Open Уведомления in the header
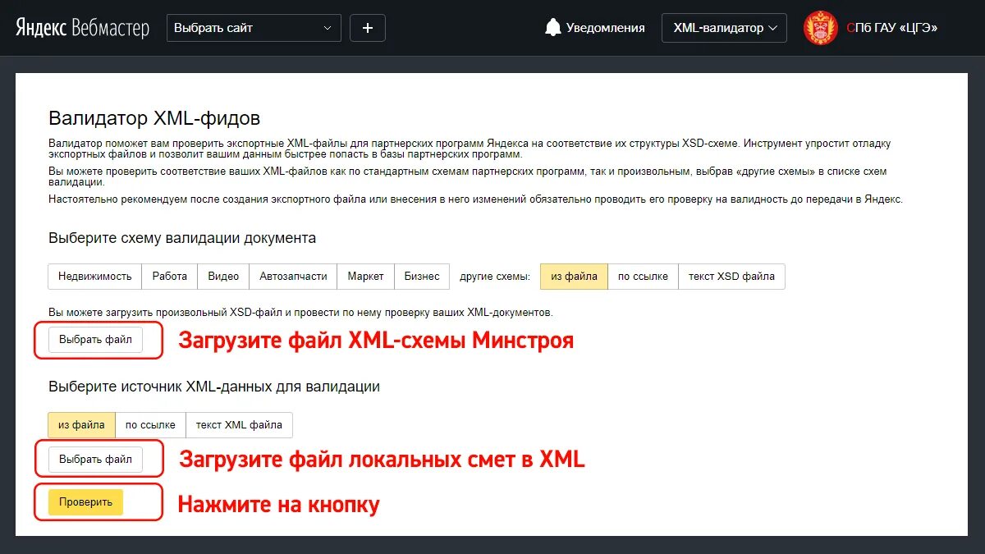The width and height of the screenshot is (985, 554). [606, 28]
